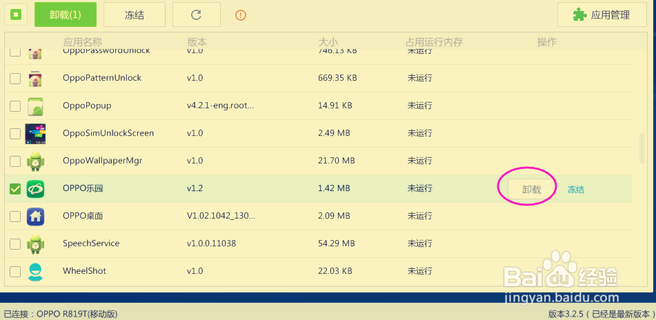Select the WheelShot app name
Viewport: 656px width, 320px height.
pyautogui.click(x=85, y=270)
